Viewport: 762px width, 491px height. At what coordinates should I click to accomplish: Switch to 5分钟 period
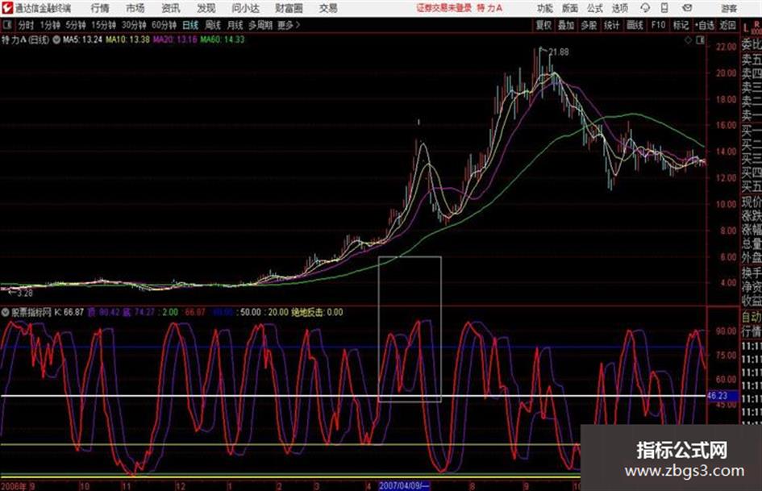coord(76,25)
